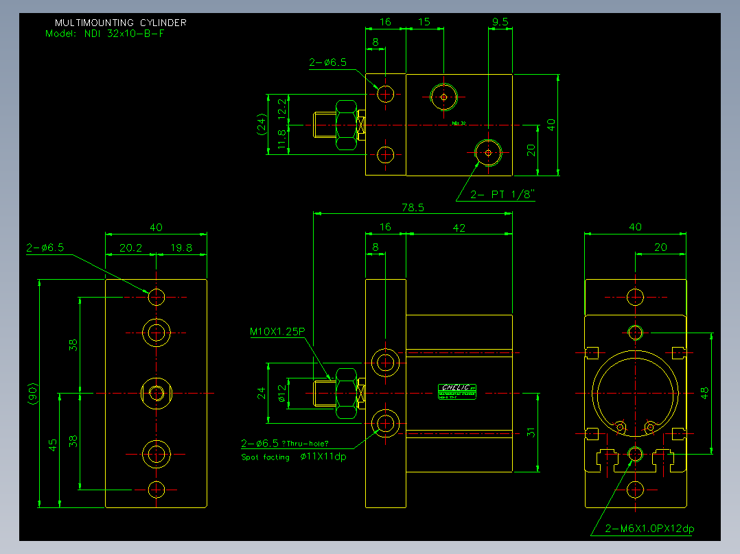Viewport: 740px width, 554px height.
Task: Click the 2-ø6.5 ?Thru-hole? note
Action: click(285, 443)
